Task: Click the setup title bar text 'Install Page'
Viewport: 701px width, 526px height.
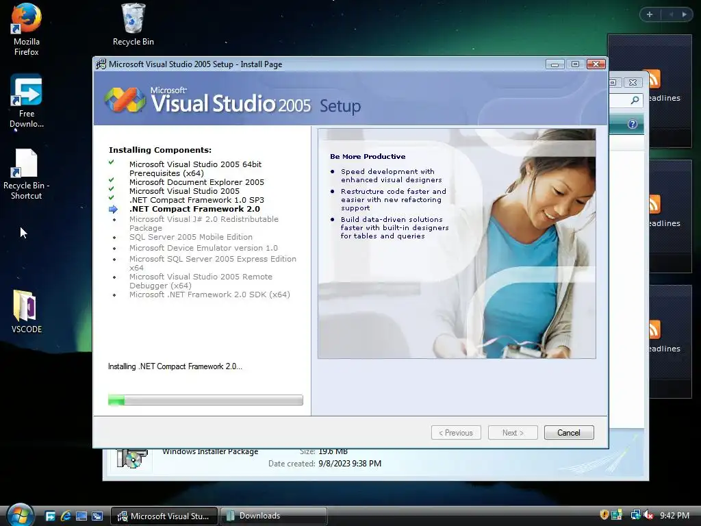Action: (x=261, y=64)
